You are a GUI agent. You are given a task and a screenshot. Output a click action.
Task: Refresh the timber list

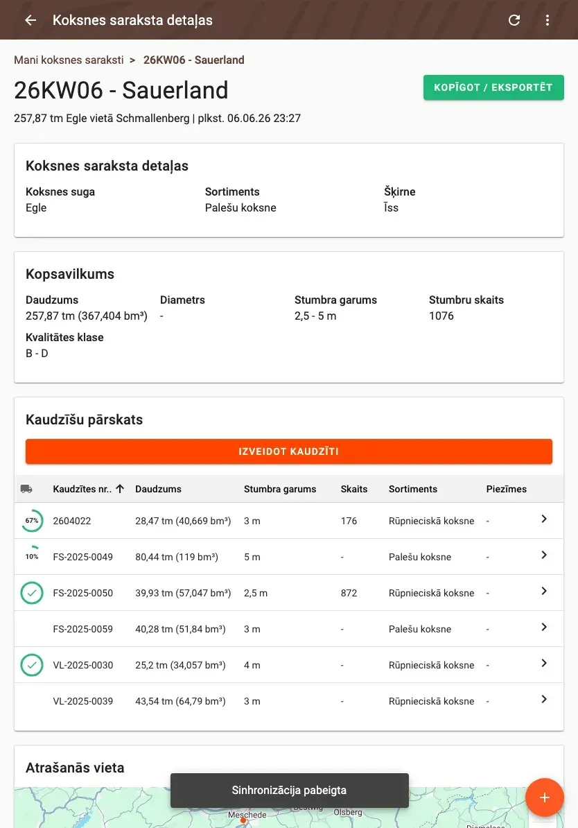(x=514, y=20)
